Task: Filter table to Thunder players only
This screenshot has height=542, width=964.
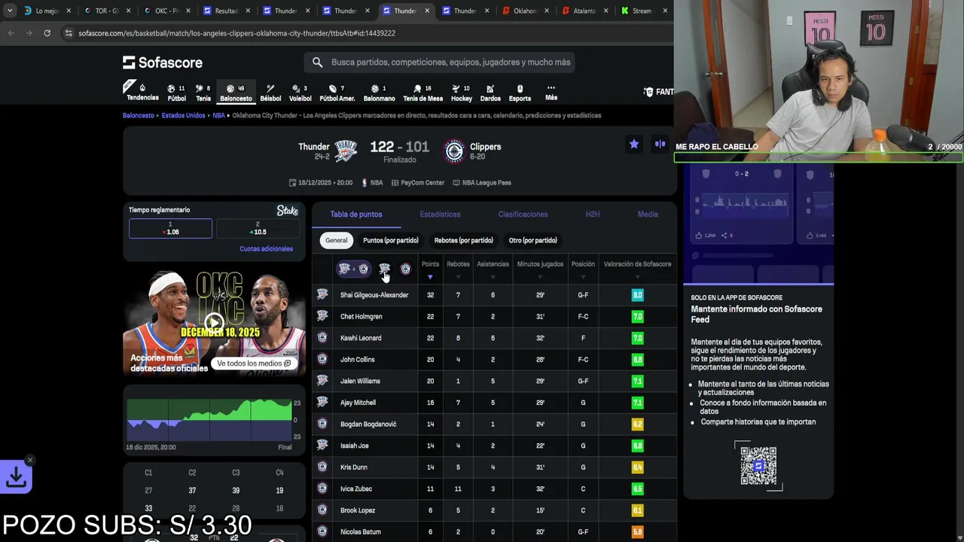Action: point(384,269)
